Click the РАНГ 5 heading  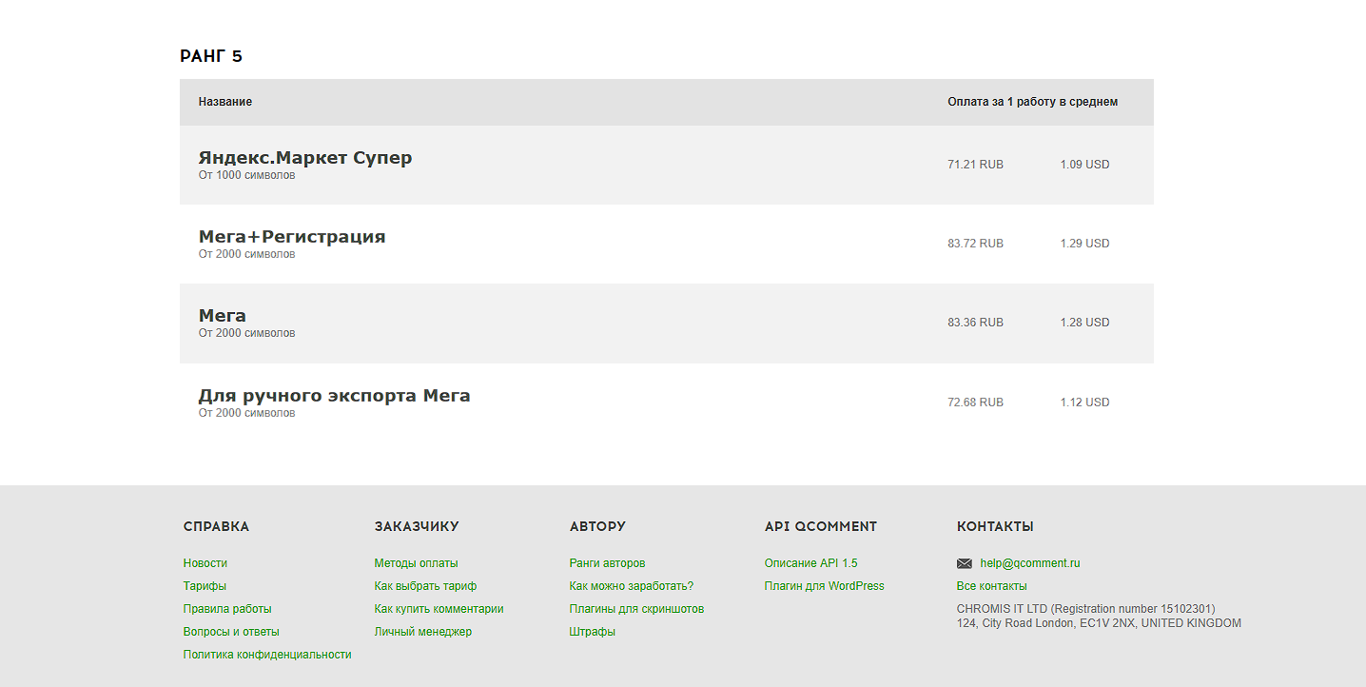[x=211, y=56]
